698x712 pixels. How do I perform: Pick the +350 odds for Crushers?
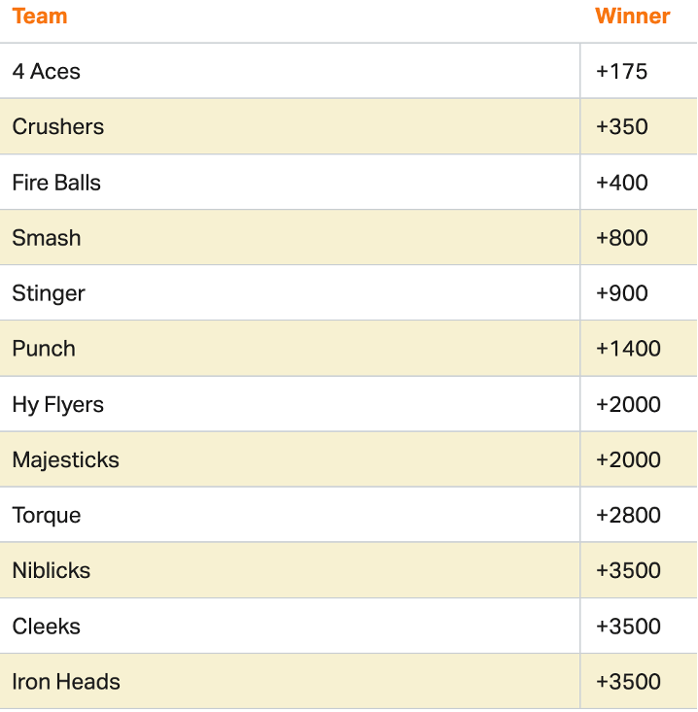[x=622, y=126]
